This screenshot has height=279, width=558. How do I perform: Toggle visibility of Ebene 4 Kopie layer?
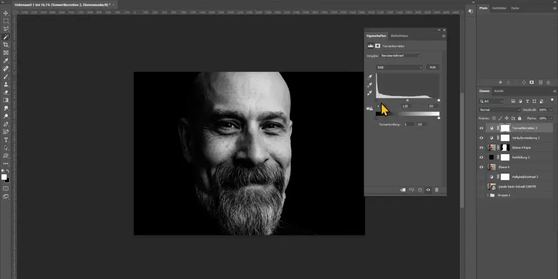(x=481, y=147)
